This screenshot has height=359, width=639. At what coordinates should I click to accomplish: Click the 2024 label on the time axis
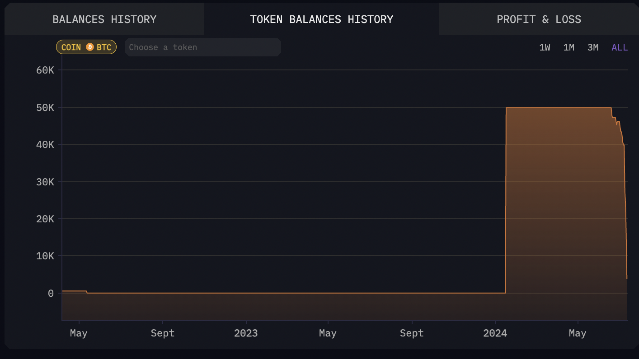(495, 333)
